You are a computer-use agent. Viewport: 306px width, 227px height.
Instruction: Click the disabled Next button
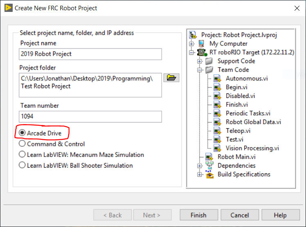coord(152,215)
